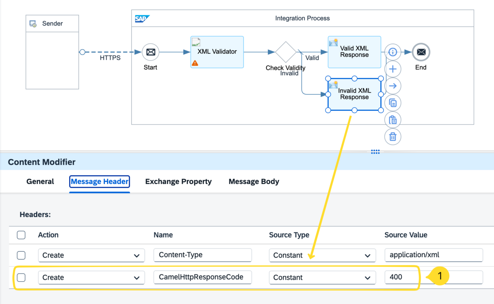Open the information icon beside the step
This screenshot has height=304, width=494.
pyautogui.click(x=393, y=52)
